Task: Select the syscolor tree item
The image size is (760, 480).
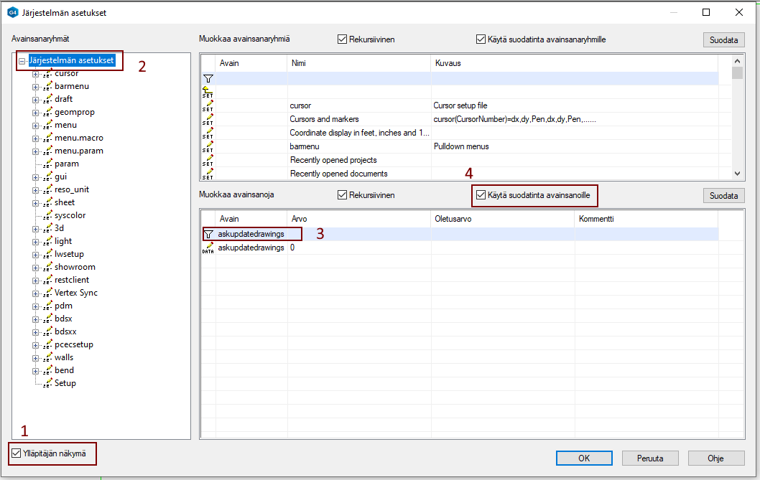Action: [70, 215]
